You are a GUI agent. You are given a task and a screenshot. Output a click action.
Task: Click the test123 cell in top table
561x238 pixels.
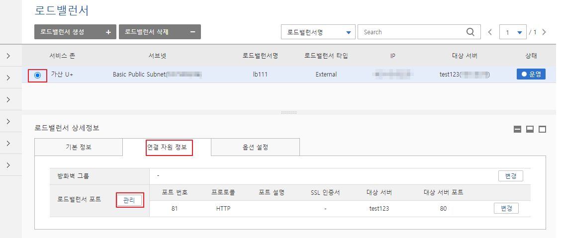click(x=465, y=75)
